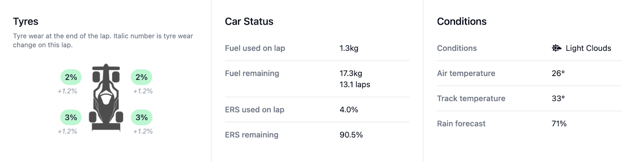Select the Car Status heading
Image resolution: width=635 pixels, height=162 pixels.
coord(249,21)
